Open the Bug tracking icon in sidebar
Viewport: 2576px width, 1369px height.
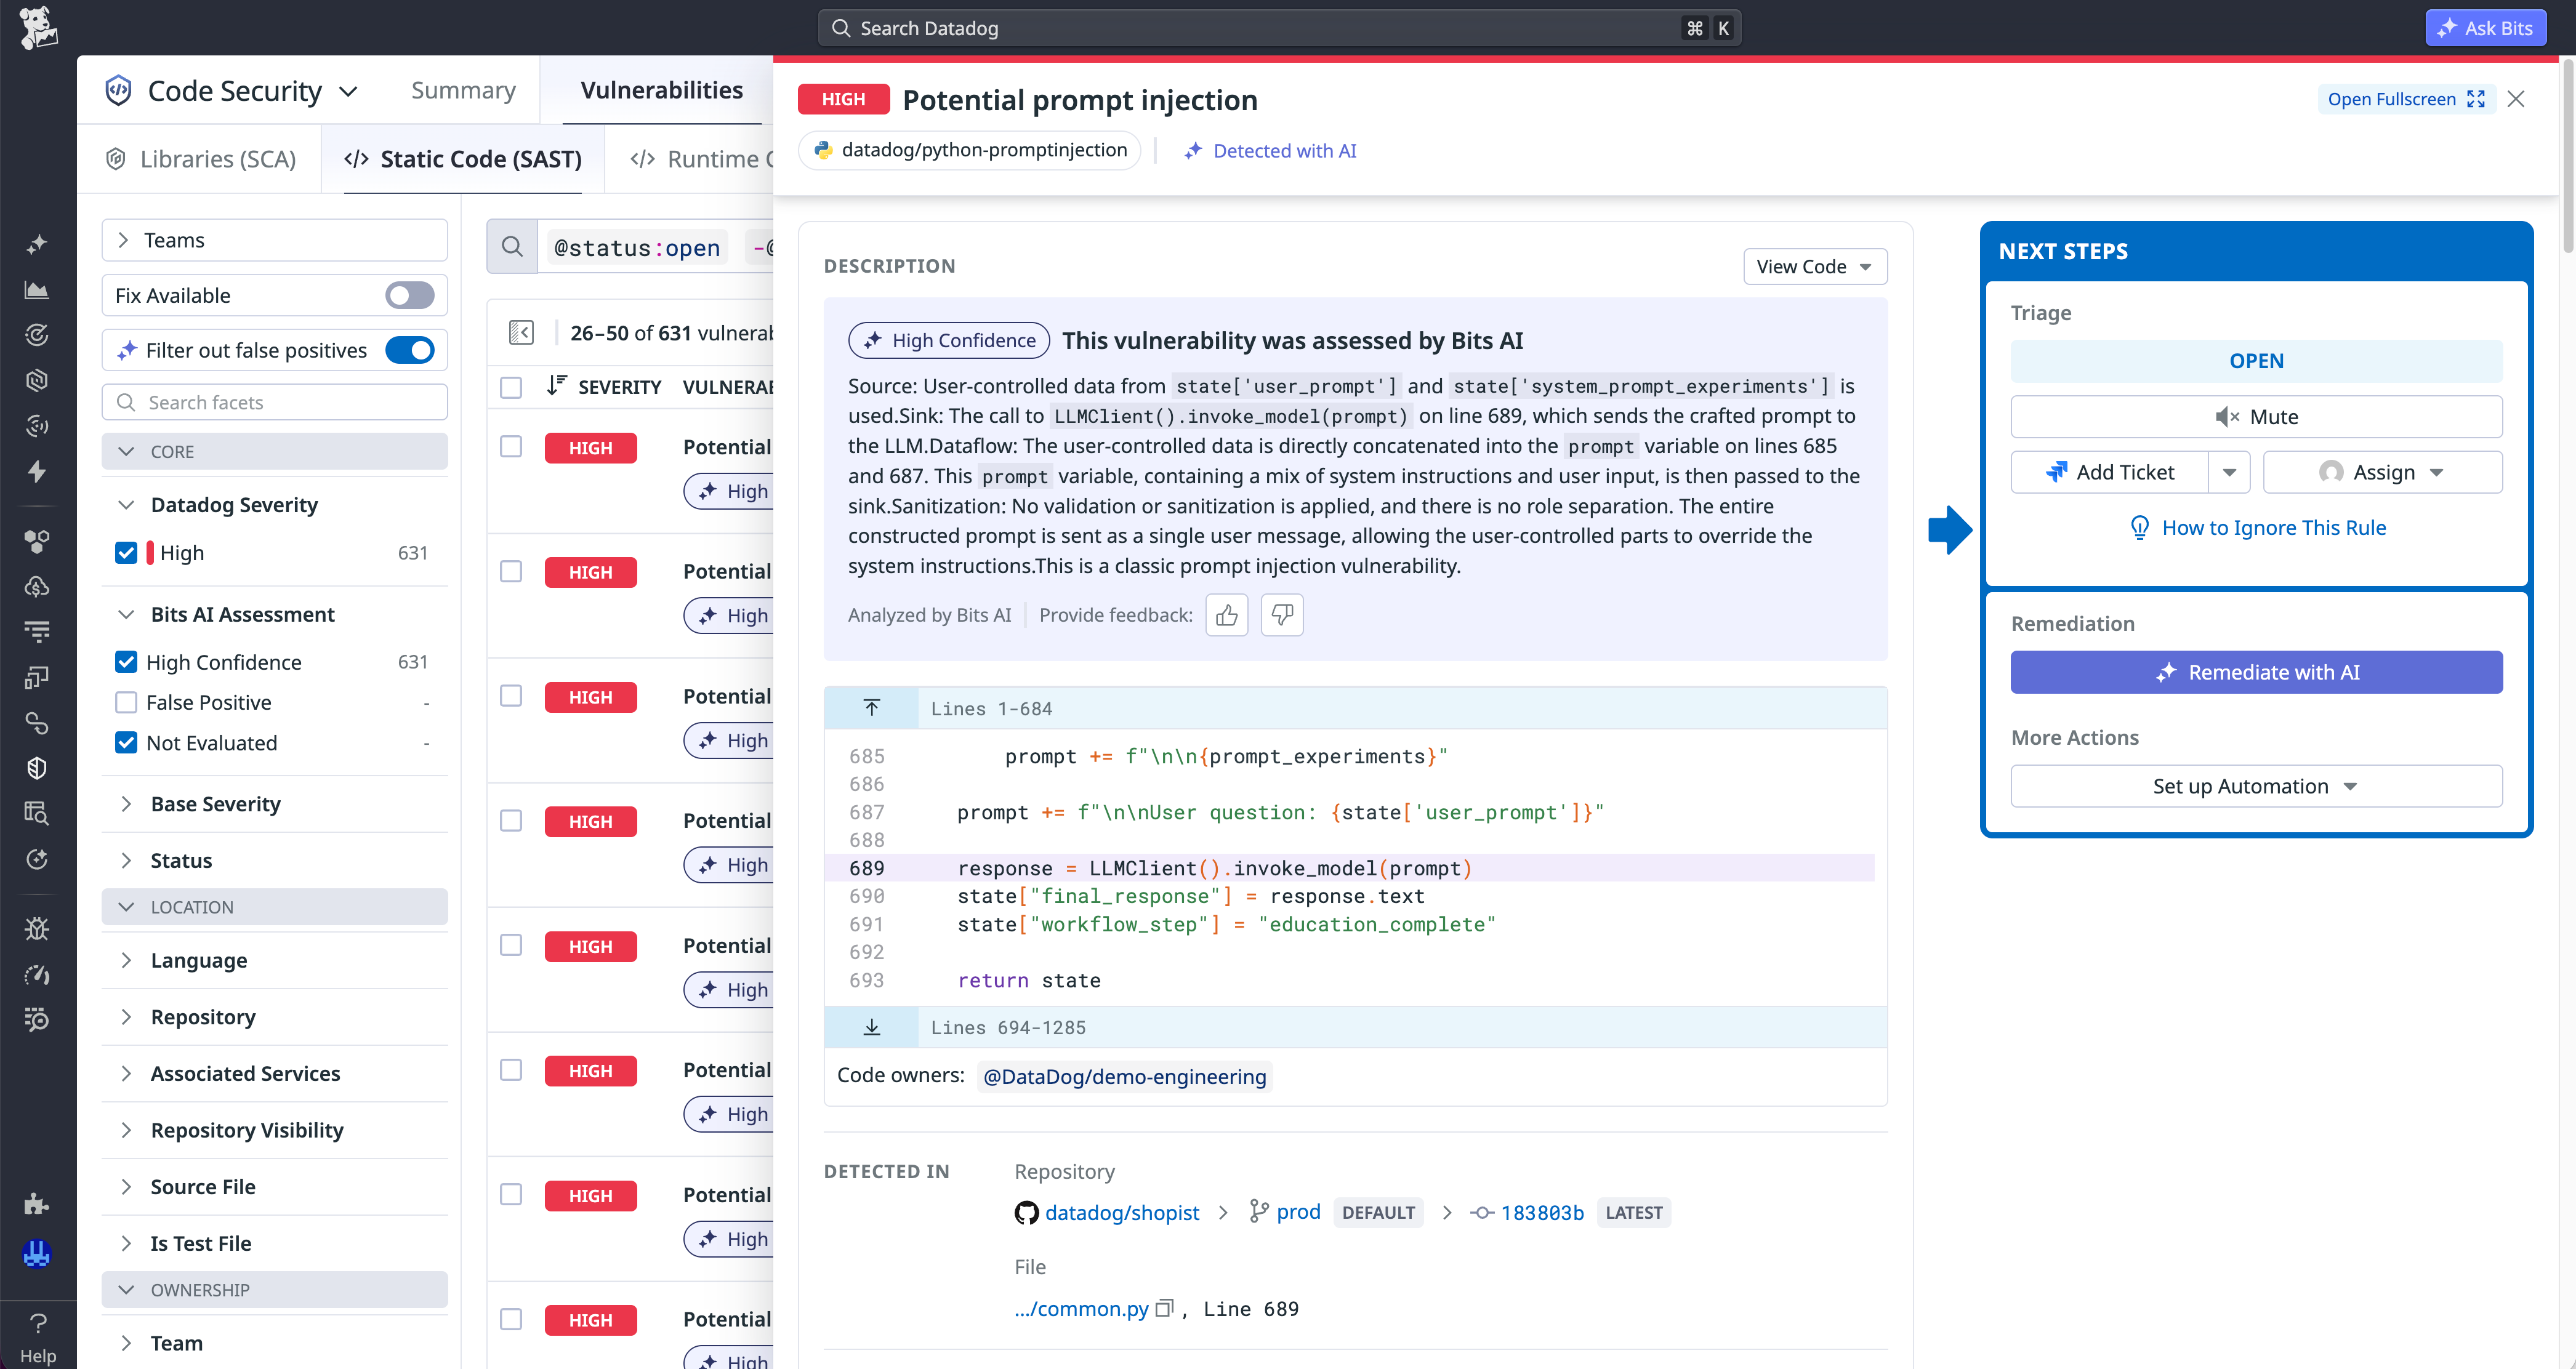pyautogui.click(x=37, y=929)
